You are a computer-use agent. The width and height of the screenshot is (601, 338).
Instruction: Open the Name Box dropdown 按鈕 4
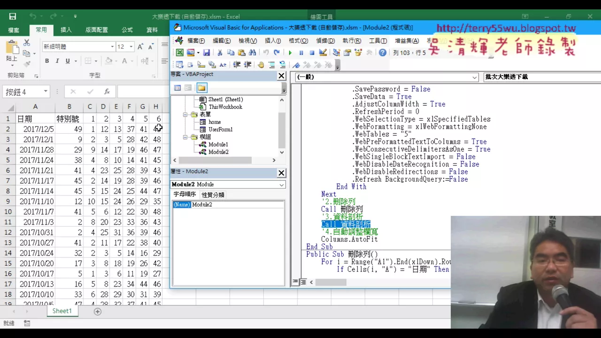pos(46,92)
